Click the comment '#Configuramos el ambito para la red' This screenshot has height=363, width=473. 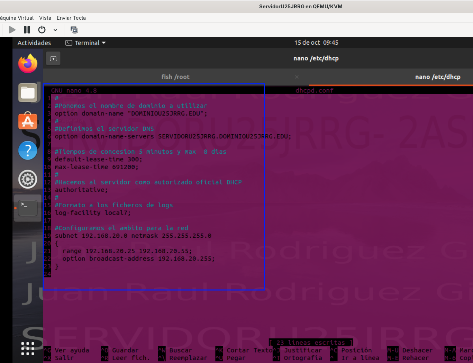pyautogui.click(x=121, y=228)
